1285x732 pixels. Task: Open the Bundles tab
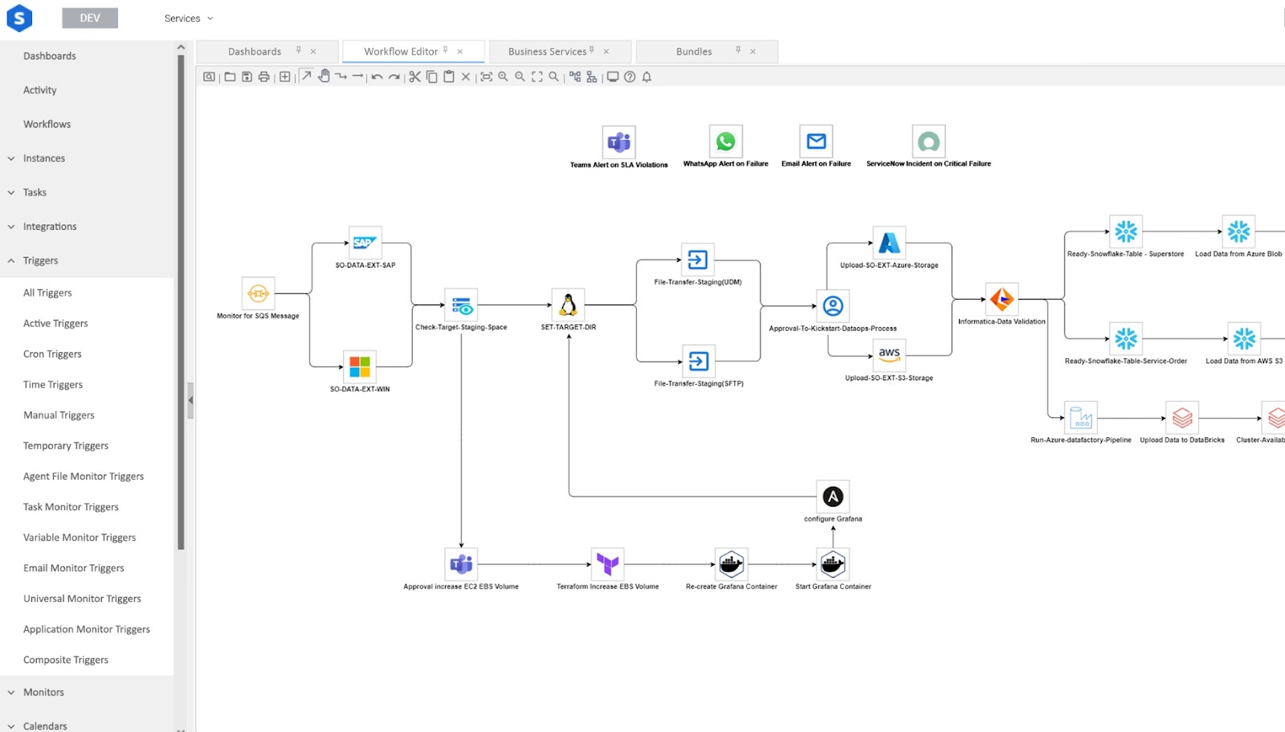click(x=694, y=51)
